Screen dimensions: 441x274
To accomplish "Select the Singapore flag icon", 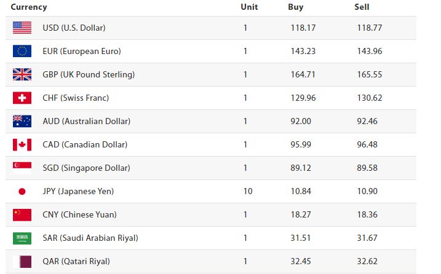I will click(x=22, y=168).
